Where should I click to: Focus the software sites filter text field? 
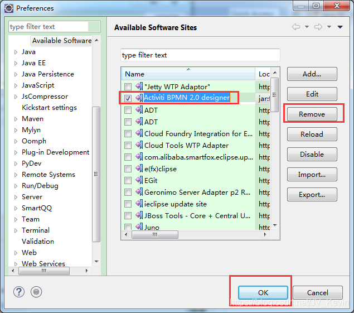[x=200, y=55]
